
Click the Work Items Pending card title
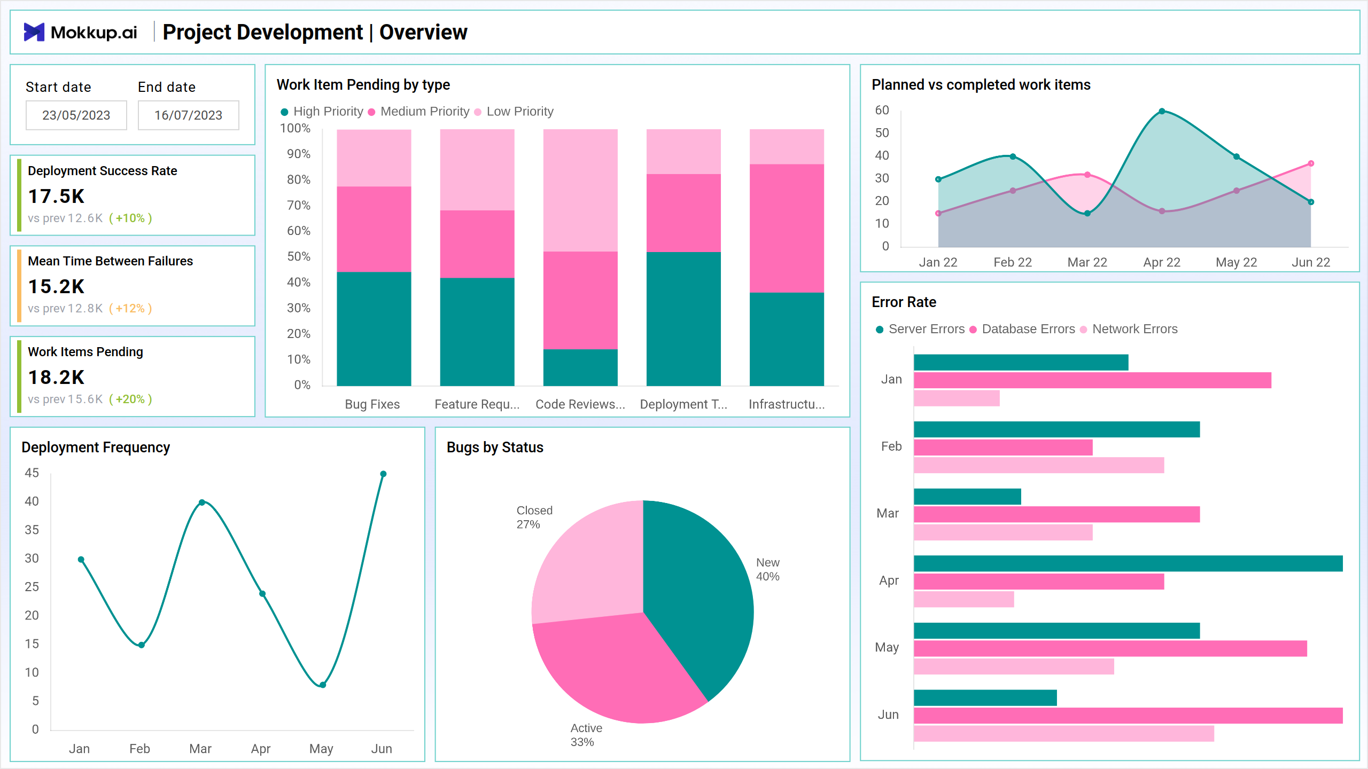(x=85, y=352)
